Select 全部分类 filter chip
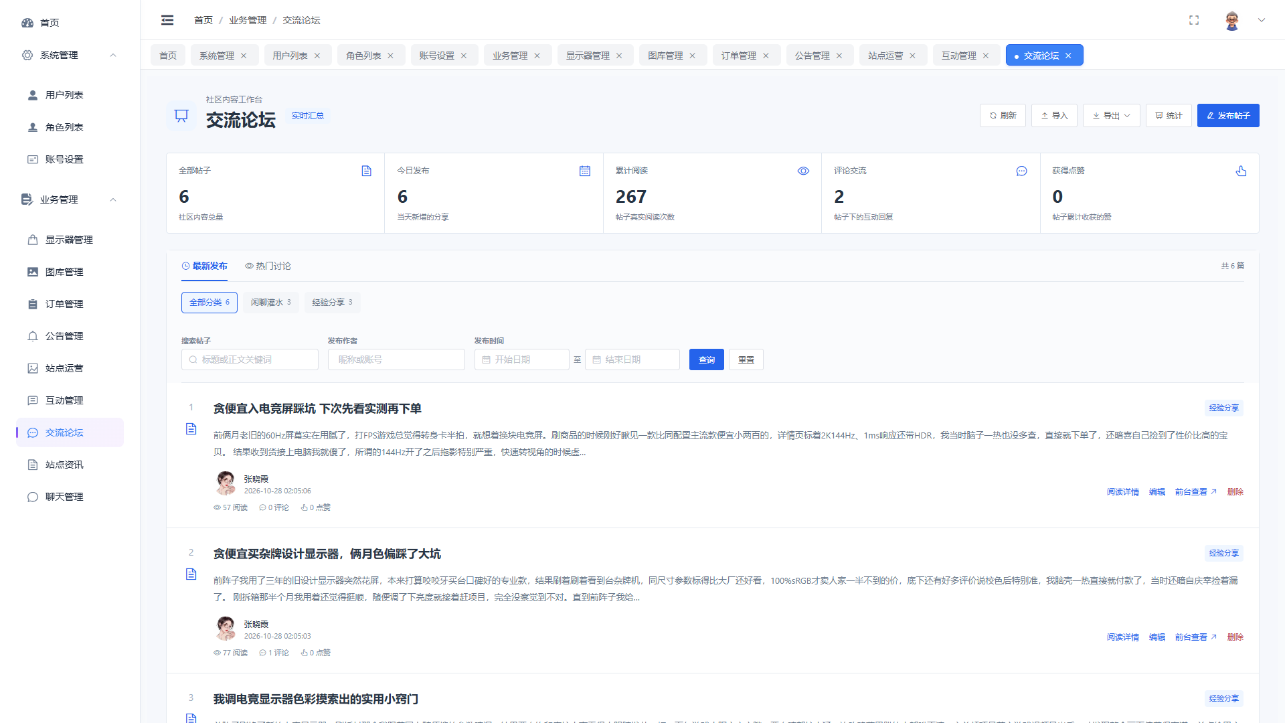This screenshot has height=723, width=1285. click(x=209, y=303)
